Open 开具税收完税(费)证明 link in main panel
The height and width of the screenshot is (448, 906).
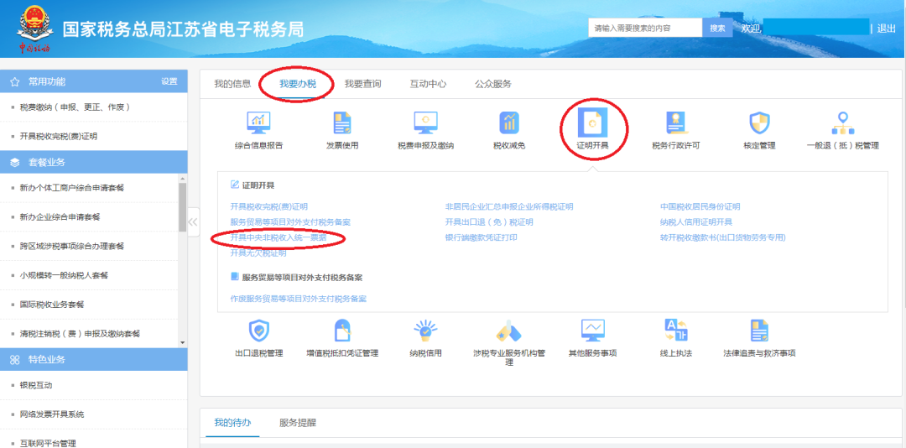268,206
